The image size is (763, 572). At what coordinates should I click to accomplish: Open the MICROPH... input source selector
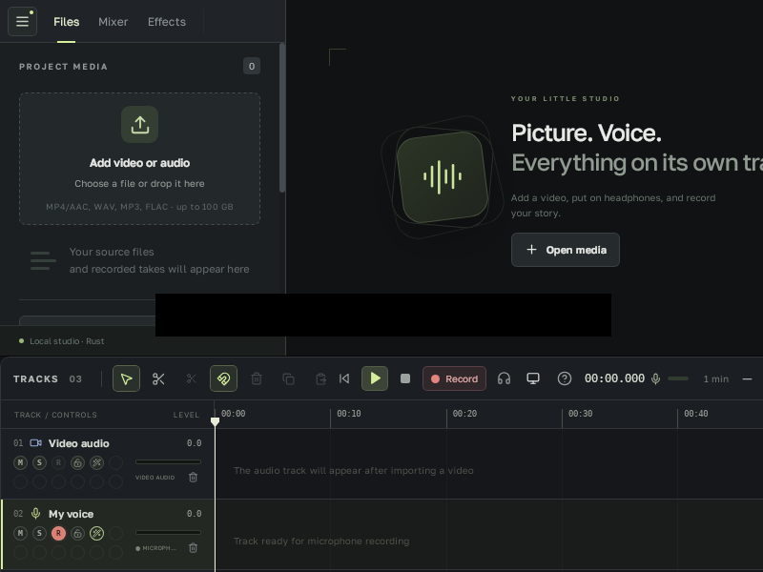point(155,548)
